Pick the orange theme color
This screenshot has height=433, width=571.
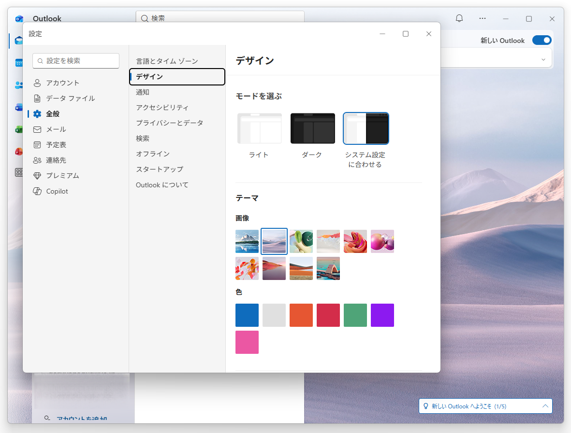pos(301,315)
